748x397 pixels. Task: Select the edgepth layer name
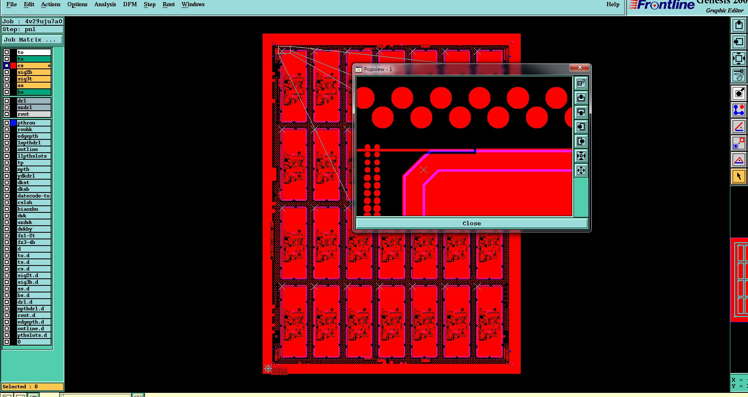[x=34, y=136]
